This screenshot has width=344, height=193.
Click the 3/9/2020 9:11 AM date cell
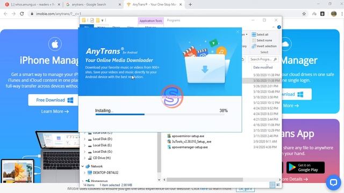point(265,142)
